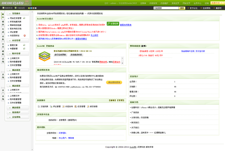Focus the 功能搜索 search input field

(166, 8)
